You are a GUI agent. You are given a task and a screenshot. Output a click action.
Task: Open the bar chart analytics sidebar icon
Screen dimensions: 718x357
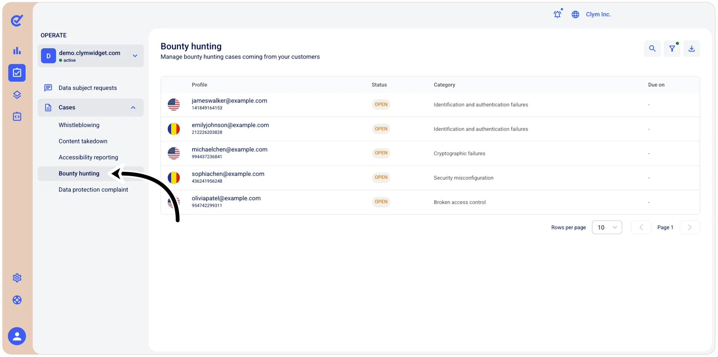pos(17,51)
